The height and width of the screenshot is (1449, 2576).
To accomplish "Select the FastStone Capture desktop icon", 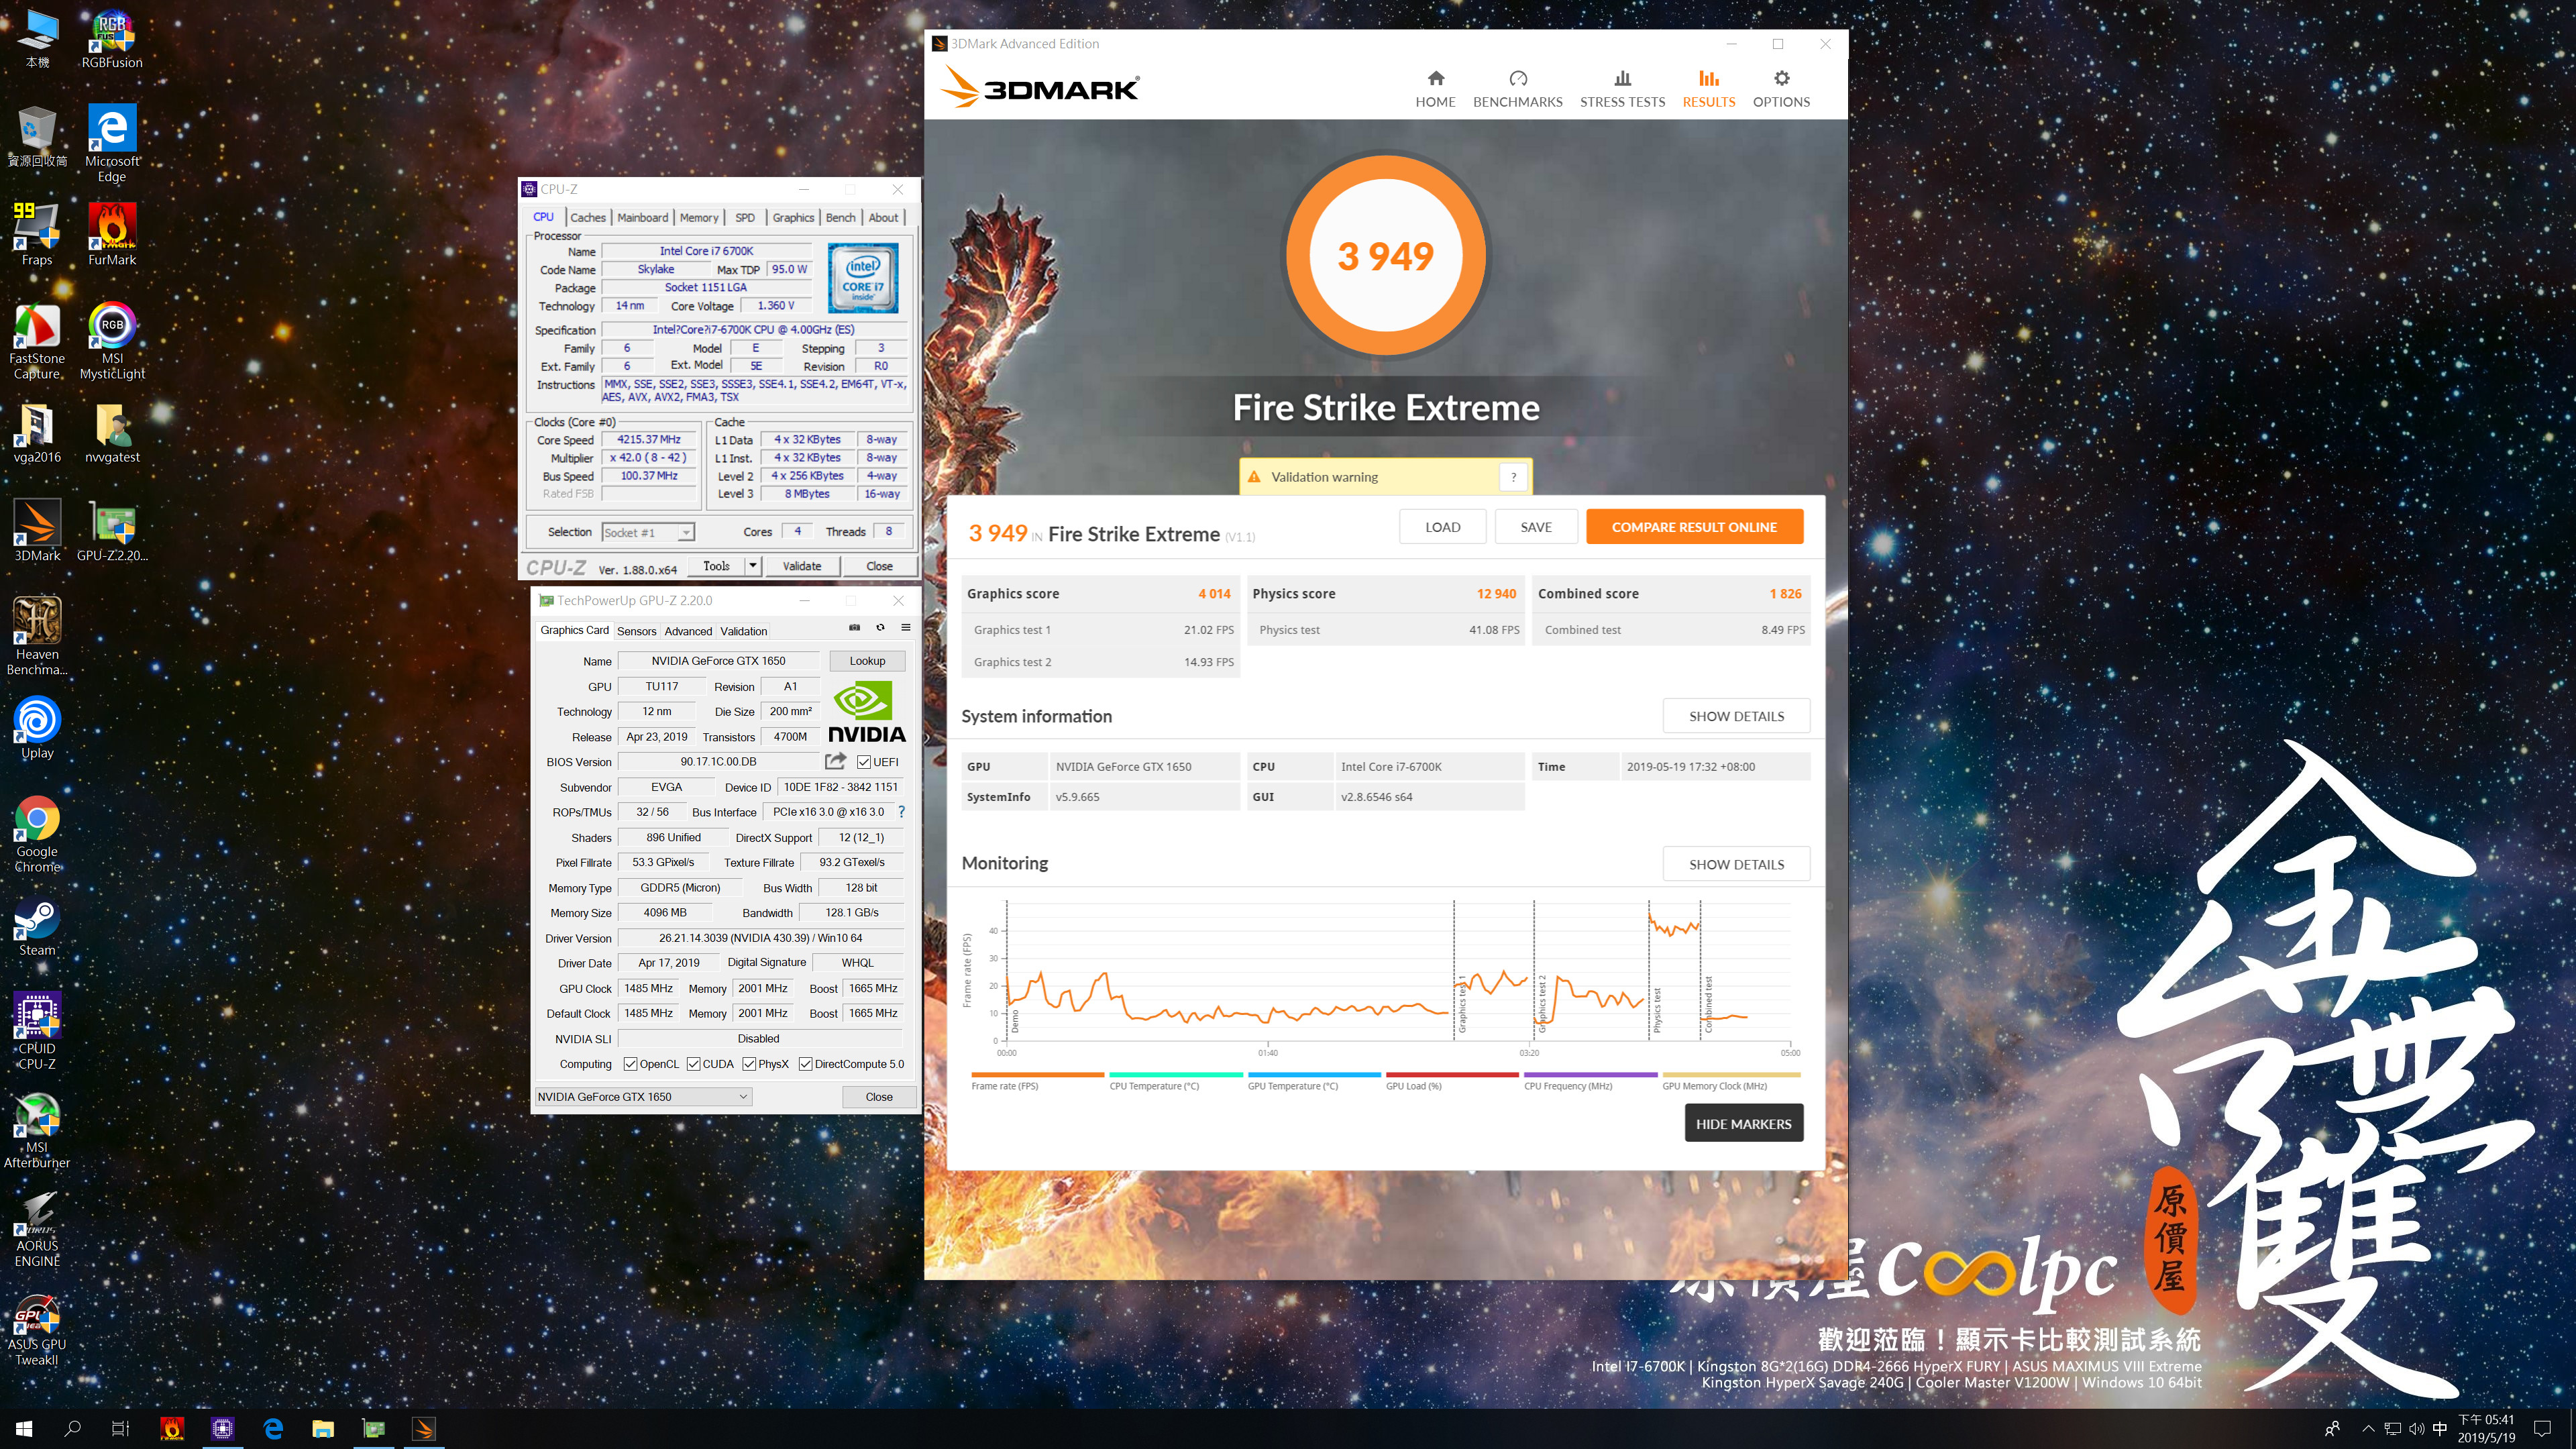I will (37, 340).
